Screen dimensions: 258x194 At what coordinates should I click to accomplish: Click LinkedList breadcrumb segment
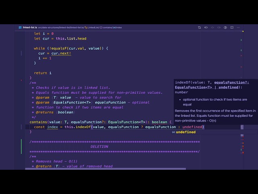tap(93, 27)
